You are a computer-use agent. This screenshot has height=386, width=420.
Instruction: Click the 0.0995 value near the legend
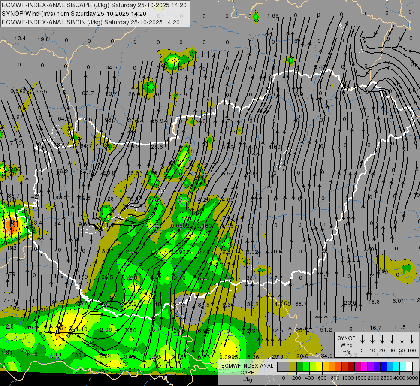tap(229, 357)
